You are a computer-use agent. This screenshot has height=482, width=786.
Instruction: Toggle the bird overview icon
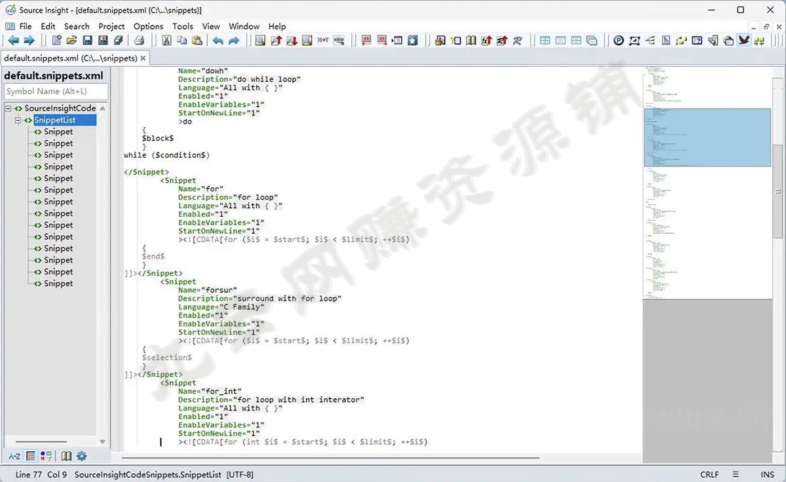pos(743,41)
